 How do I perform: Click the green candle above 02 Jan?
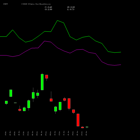coord(33,95)
